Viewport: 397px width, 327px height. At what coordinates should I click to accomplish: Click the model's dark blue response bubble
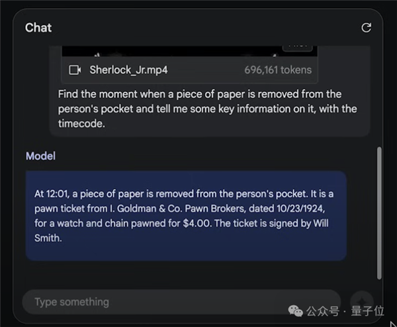tap(186, 216)
